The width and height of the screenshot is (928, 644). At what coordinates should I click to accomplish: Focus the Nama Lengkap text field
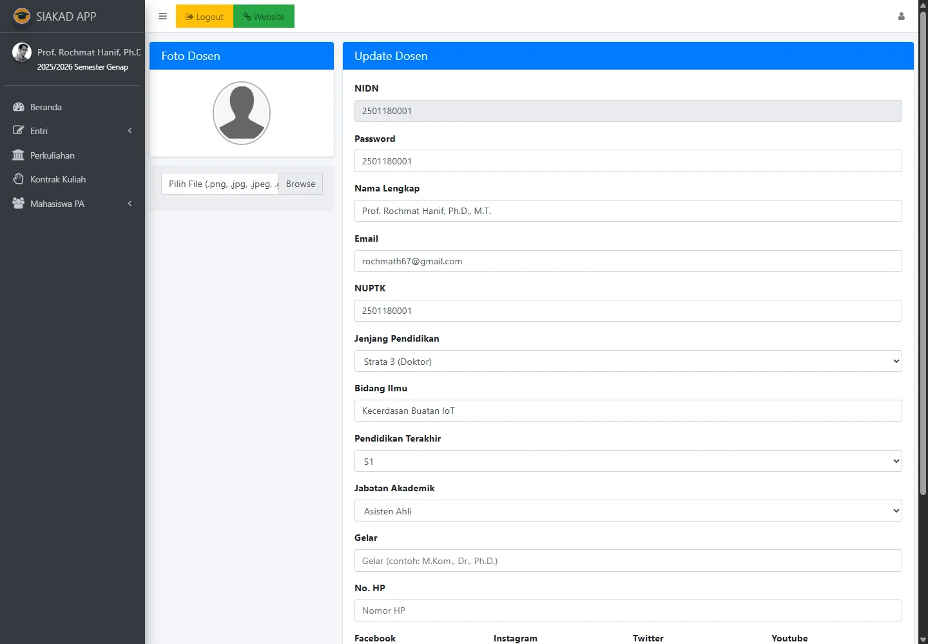tap(628, 211)
